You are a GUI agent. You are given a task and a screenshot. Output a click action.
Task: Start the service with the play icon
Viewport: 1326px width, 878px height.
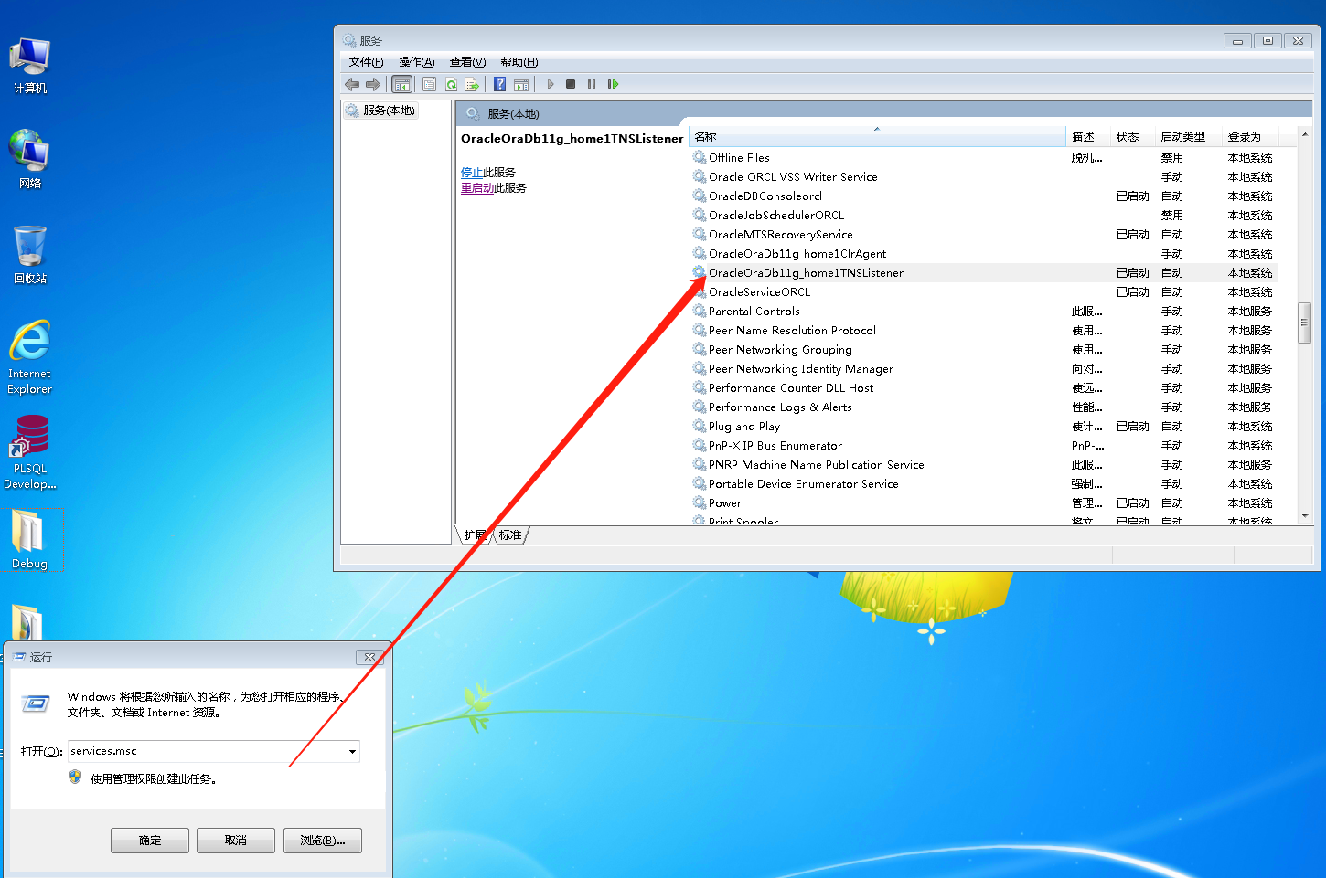pos(551,84)
